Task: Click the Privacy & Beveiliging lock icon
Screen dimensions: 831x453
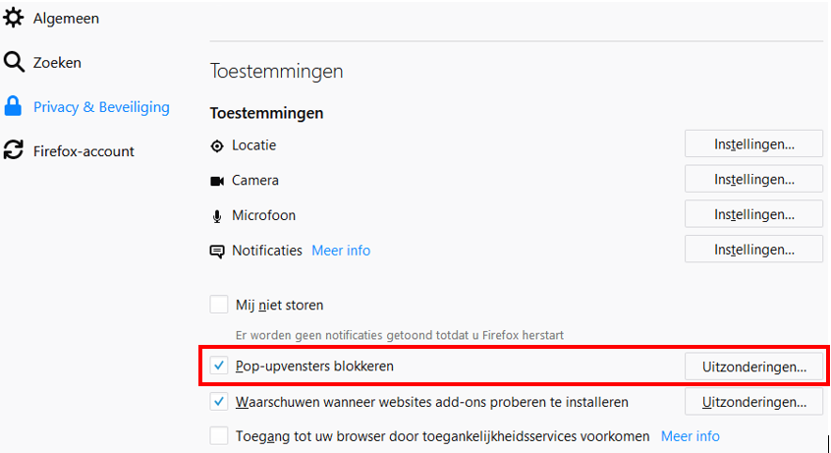Action: (14, 106)
